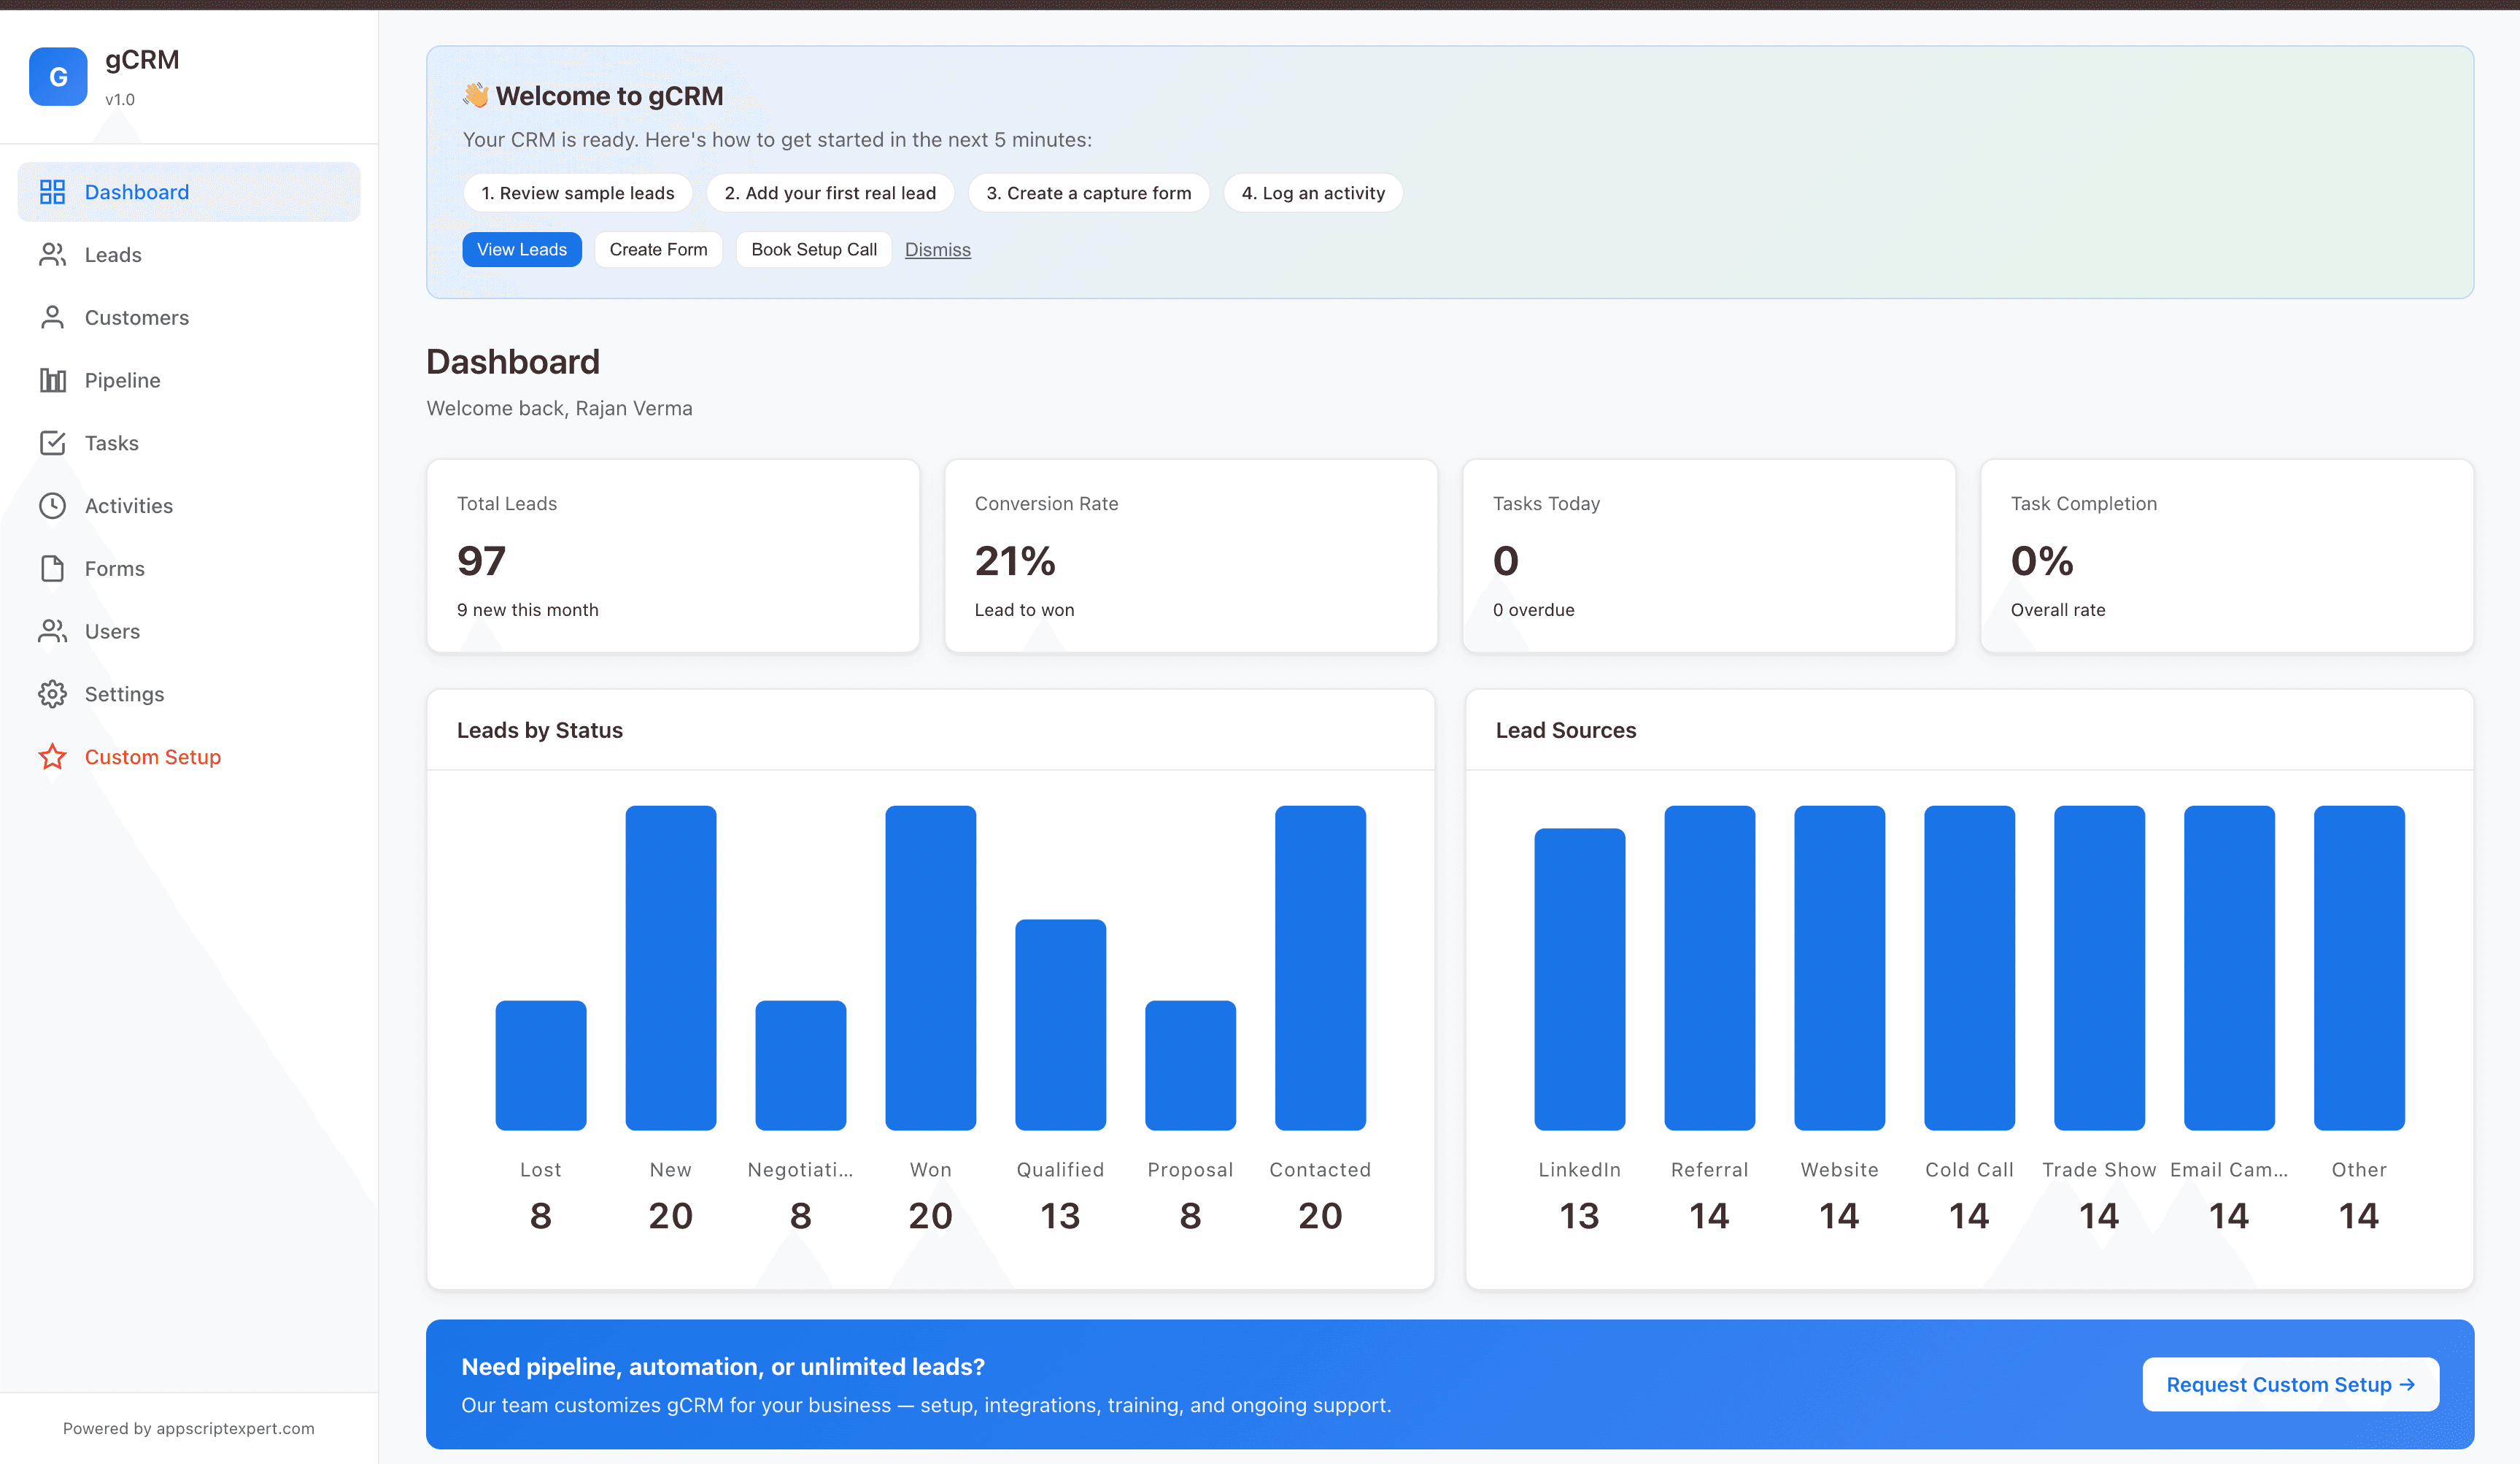
Task: Open Activities from sidebar
Action: (189, 506)
